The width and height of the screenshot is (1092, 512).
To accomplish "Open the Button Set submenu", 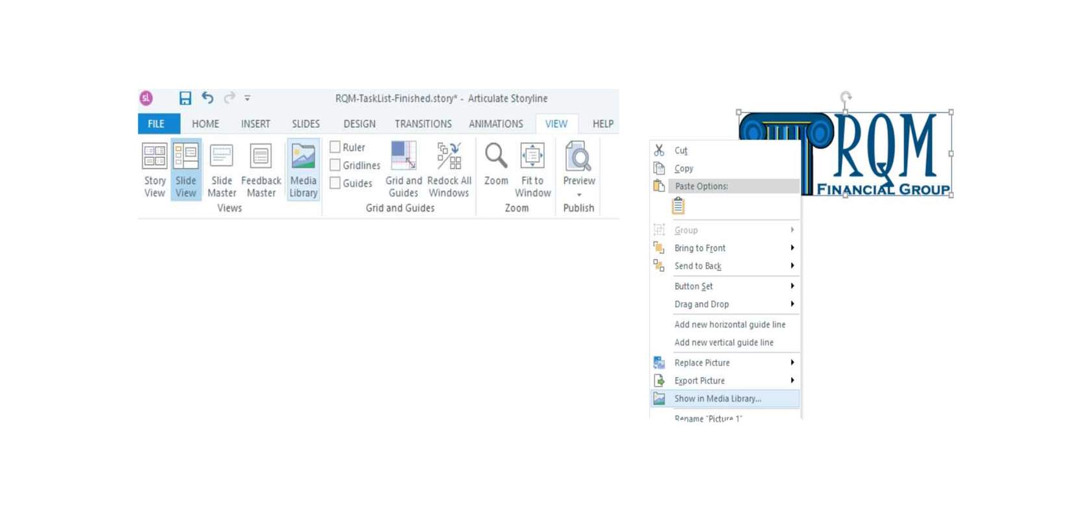I will coord(725,286).
